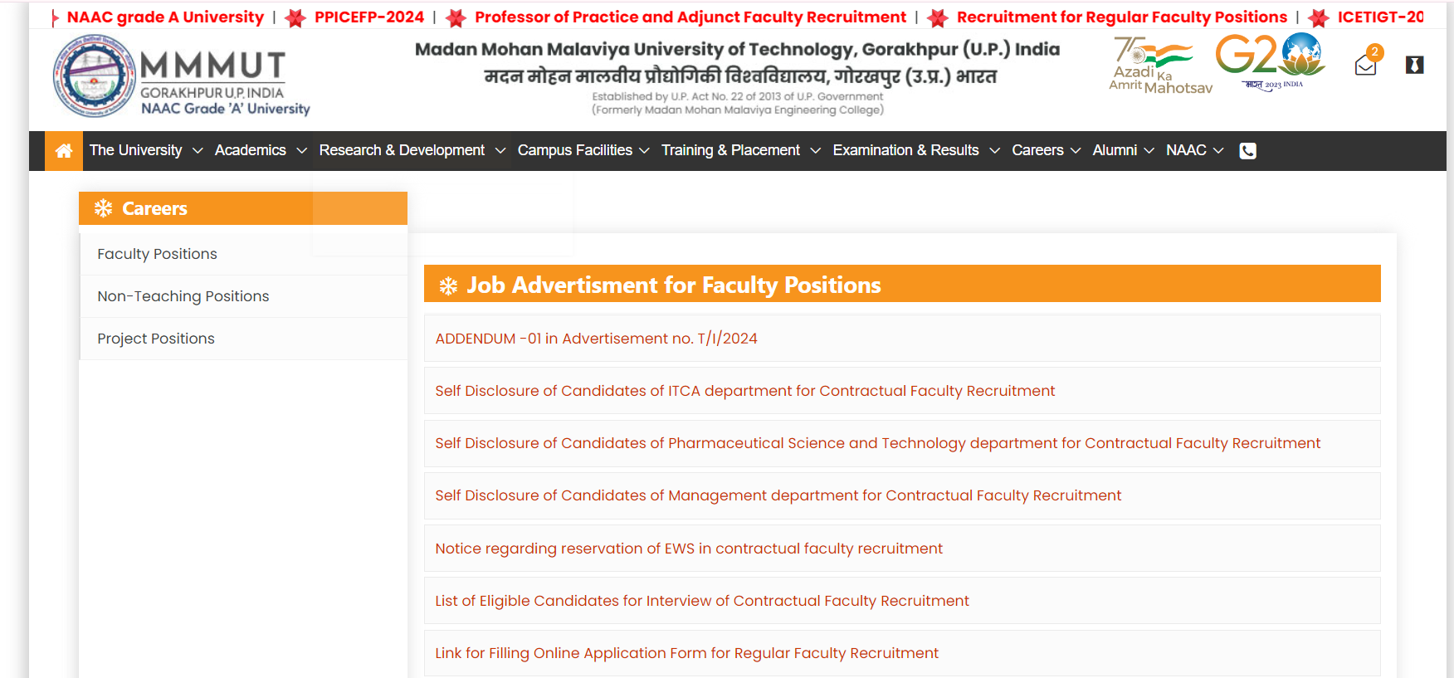Click the Careers sidebar header
The height and width of the screenshot is (678, 1454).
[x=243, y=208]
